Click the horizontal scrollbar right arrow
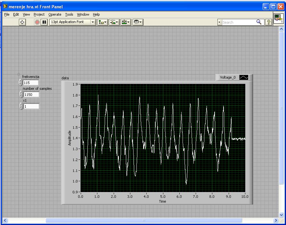The width and height of the screenshot is (286, 225). click(276, 221)
